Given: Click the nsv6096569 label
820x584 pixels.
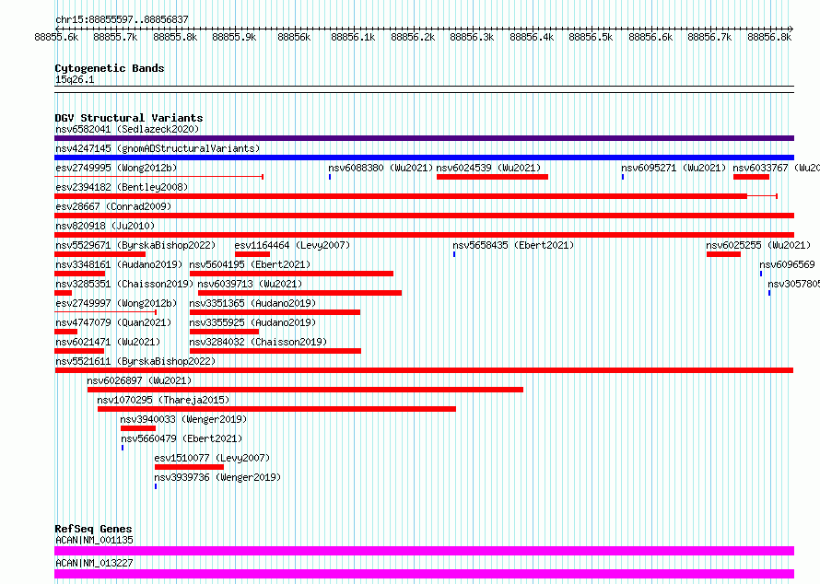Looking at the screenshot, I should pos(787,264).
